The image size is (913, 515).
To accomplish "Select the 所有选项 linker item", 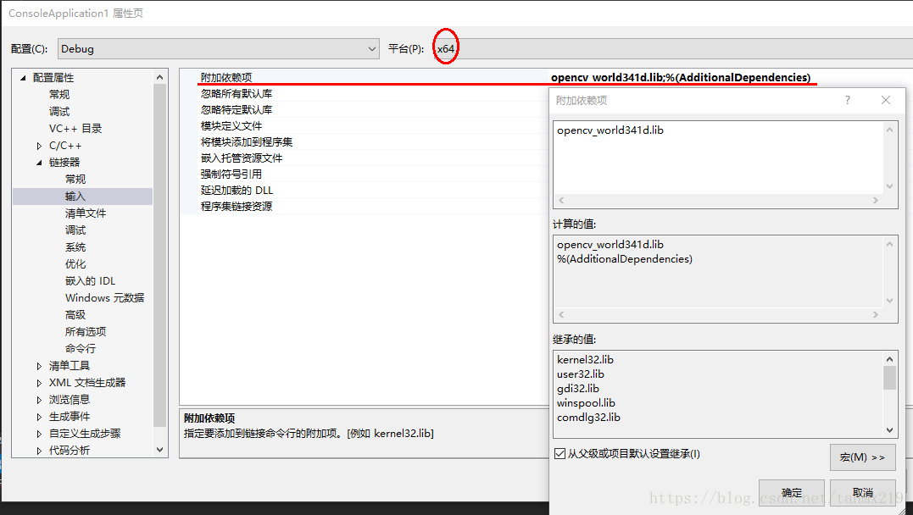I will click(x=86, y=331).
